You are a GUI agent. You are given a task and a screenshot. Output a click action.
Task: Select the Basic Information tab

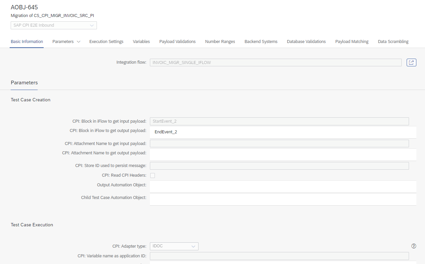[x=27, y=42]
